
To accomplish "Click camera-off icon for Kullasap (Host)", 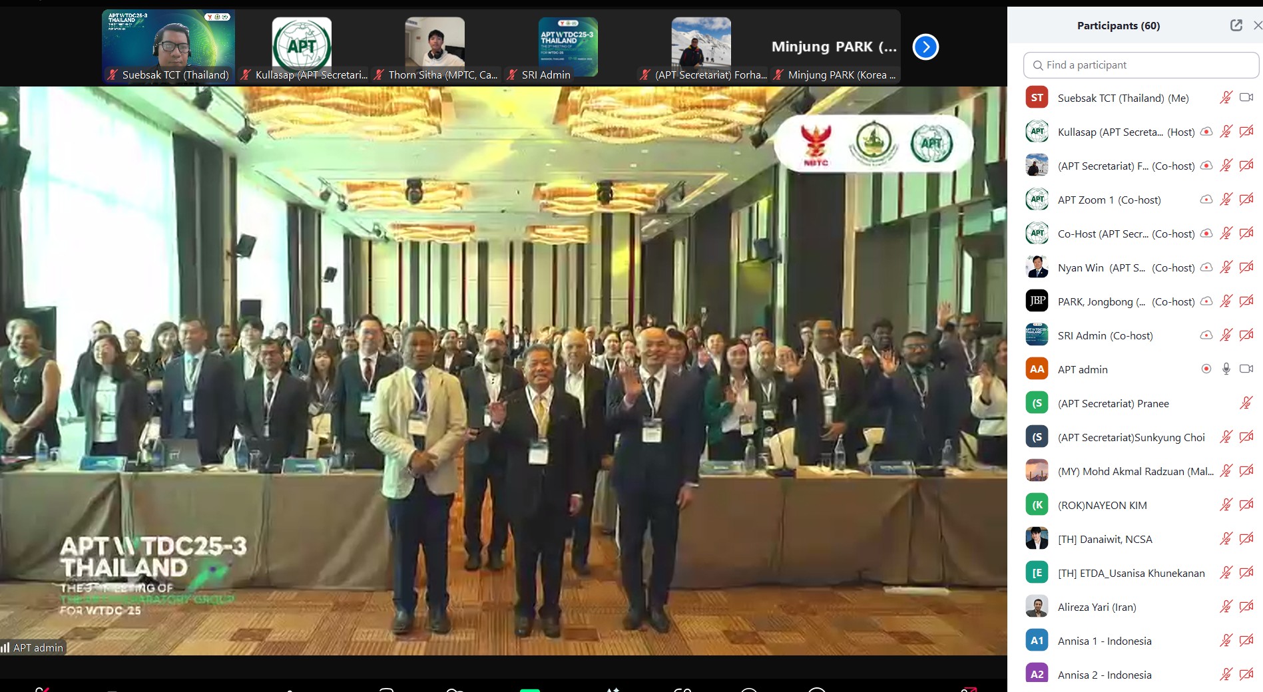I will tap(1246, 132).
